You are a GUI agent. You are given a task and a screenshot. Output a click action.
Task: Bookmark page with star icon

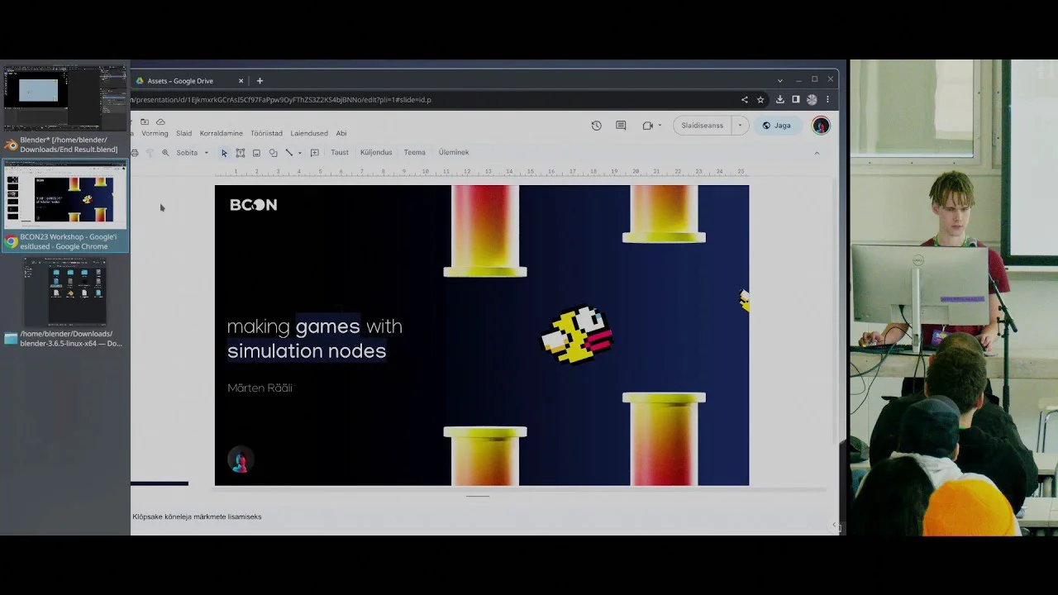(x=760, y=100)
